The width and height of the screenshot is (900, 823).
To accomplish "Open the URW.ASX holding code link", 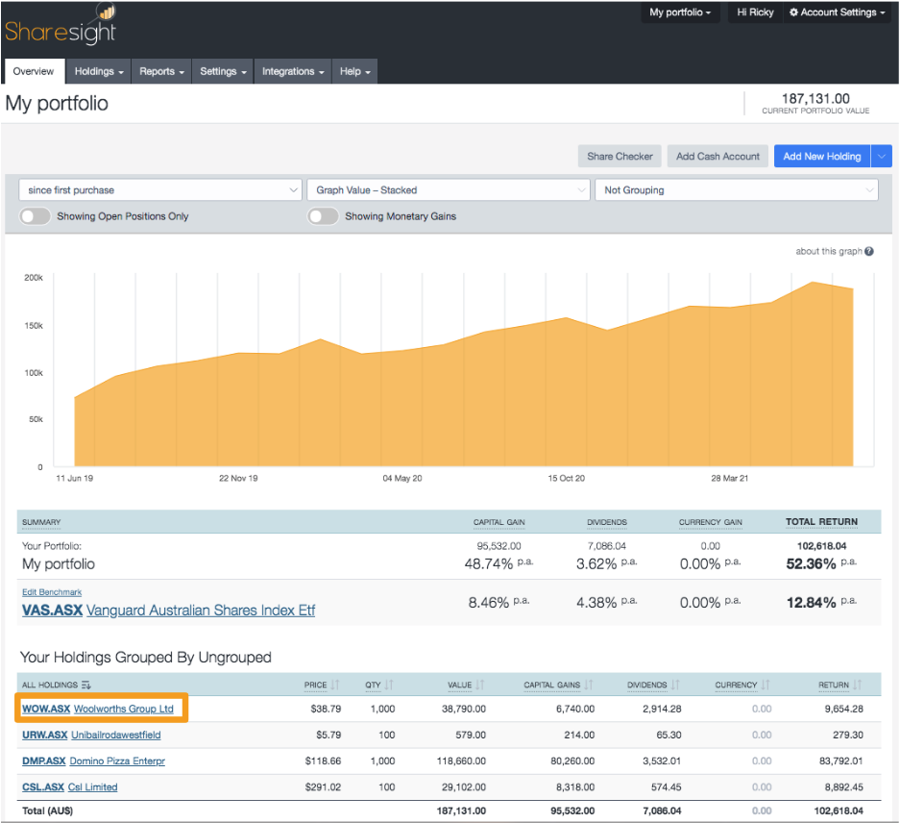I will tap(45, 735).
